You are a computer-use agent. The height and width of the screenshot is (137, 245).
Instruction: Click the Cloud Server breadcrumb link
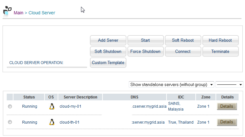tap(42, 13)
